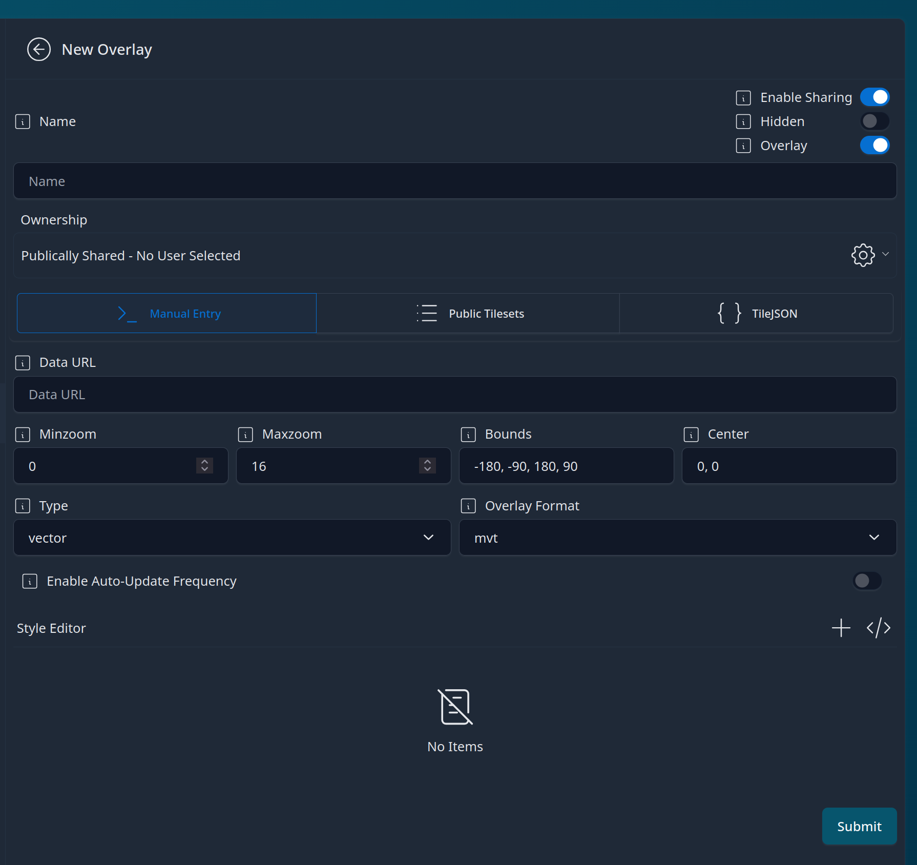The height and width of the screenshot is (865, 917).
Task: Toggle Enable Auto-Update Frequency switch
Action: [x=867, y=581]
